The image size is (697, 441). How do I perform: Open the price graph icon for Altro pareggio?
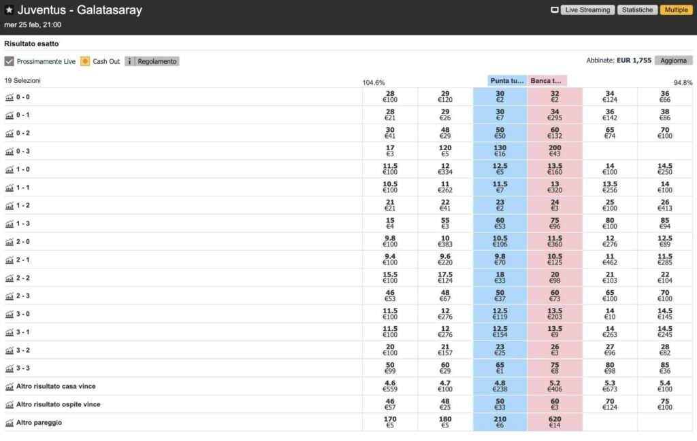click(x=10, y=422)
